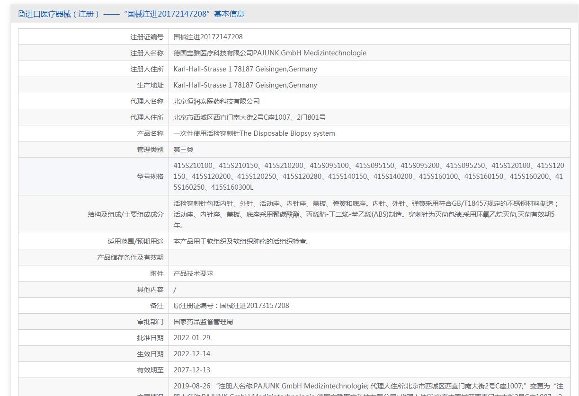Select the row label “注册证编号”
This screenshot has height=396, width=579.
[147, 37]
